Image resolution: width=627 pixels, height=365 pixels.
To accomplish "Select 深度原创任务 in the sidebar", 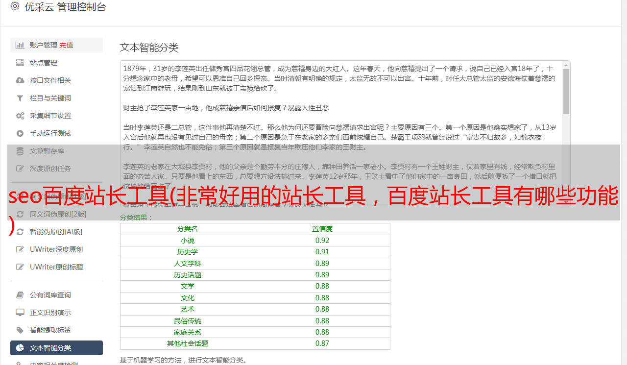I will click(x=56, y=169).
